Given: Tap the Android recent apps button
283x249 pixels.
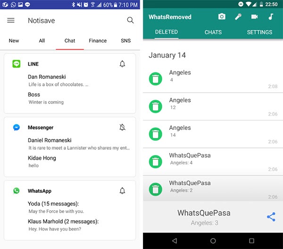Looking at the screenshot, I should click(251, 240).
